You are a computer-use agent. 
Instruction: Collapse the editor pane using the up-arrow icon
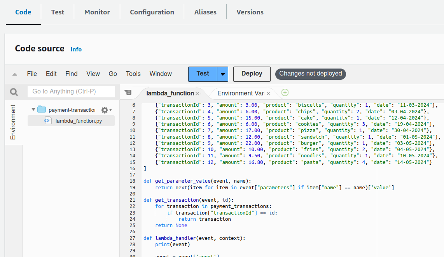(x=14, y=74)
